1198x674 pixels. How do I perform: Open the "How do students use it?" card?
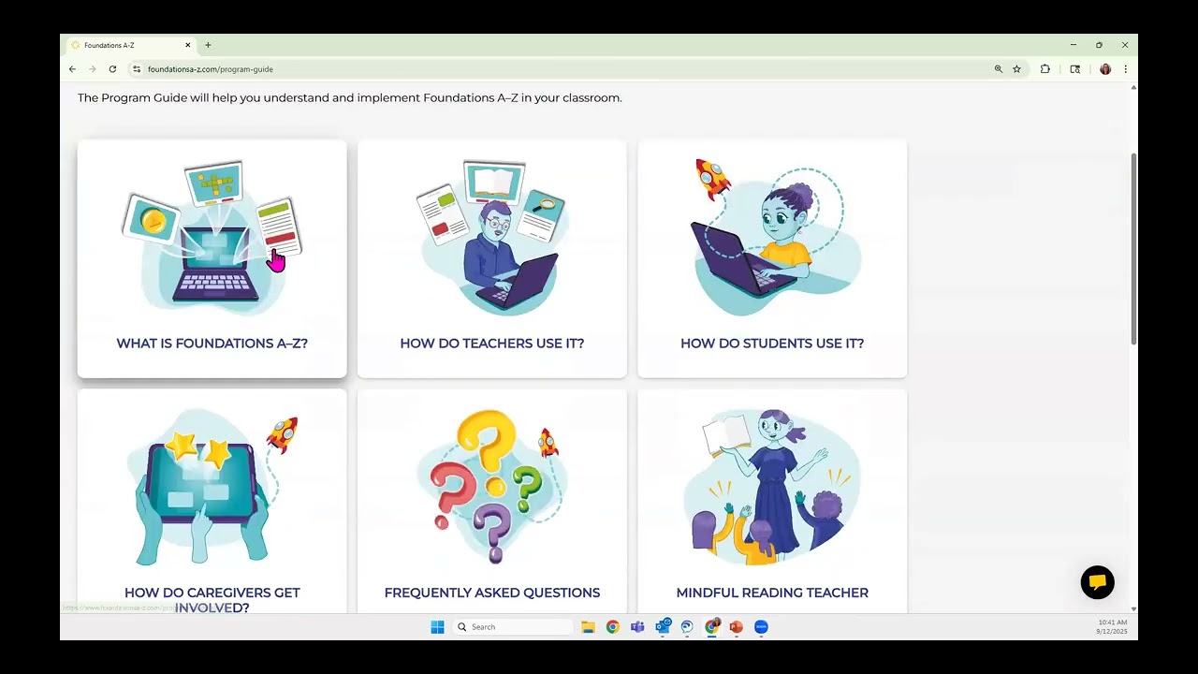[772, 259]
